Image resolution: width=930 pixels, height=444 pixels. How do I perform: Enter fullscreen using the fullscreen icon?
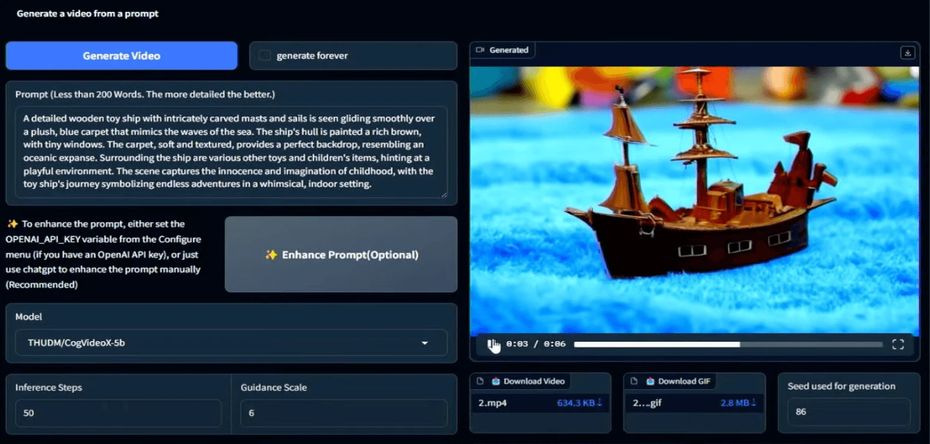click(x=898, y=344)
